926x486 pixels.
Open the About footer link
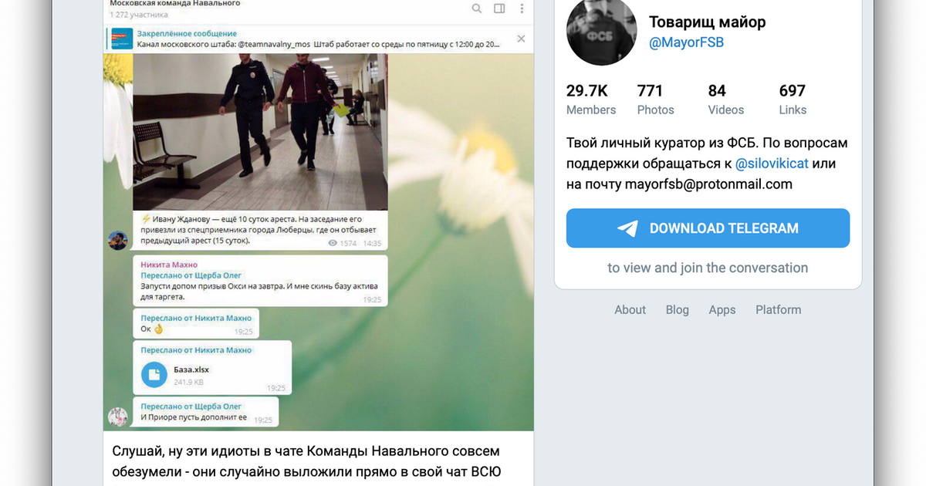pyautogui.click(x=630, y=309)
